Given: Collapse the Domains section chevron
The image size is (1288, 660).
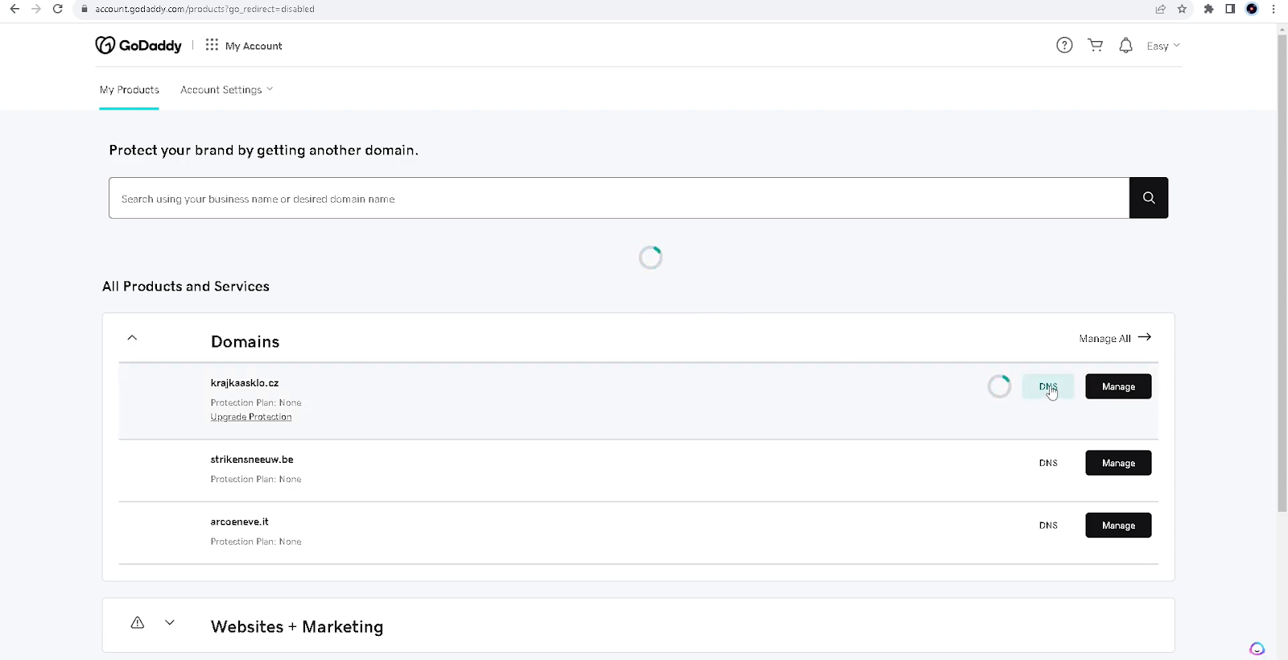Looking at the screenshot, I should pos(132,338).
